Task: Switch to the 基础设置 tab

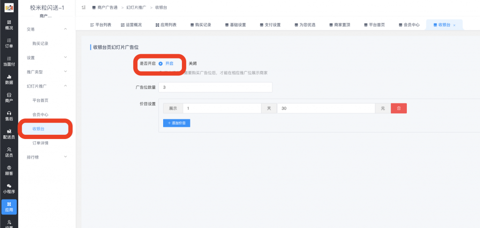Action: pyautogui.click(x=235, y=25)
